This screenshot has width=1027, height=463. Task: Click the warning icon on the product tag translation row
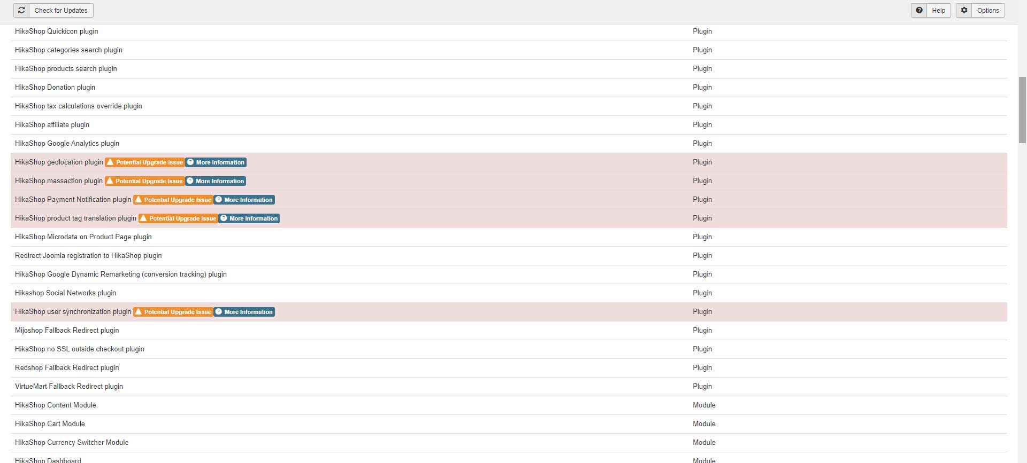tap(143, 218)
